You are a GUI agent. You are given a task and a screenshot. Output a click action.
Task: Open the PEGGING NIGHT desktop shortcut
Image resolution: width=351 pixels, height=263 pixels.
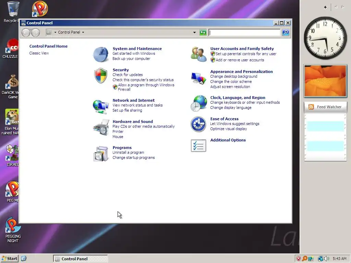13,230
